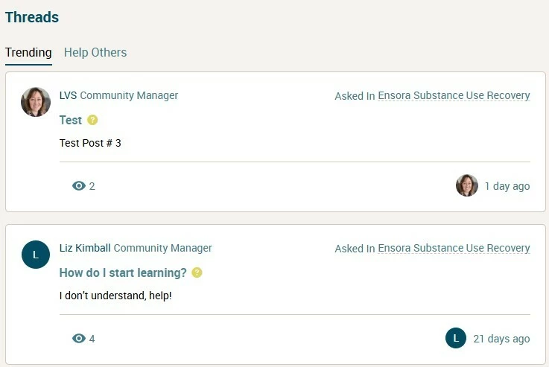Click question mark icon beside Test
Image resolution: width=549 pixels, height=367 pixels.
pyautogui.click(x=92, y=120)
